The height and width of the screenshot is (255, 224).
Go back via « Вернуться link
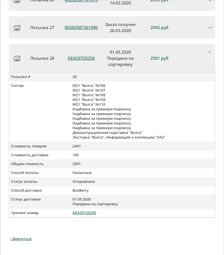coord(21,239)
